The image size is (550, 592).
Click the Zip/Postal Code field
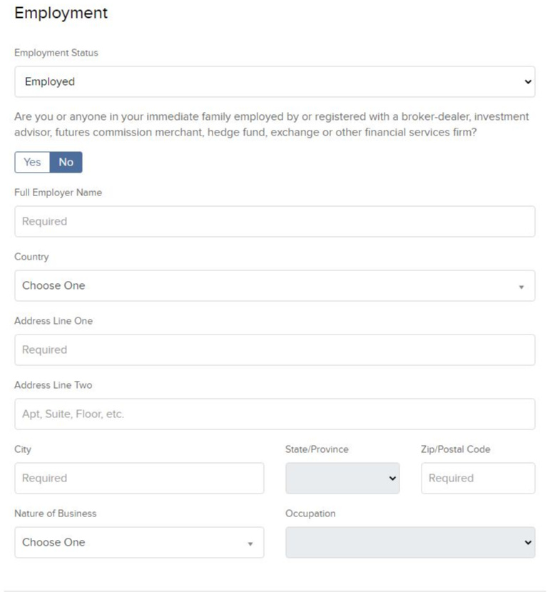point(478,478)
